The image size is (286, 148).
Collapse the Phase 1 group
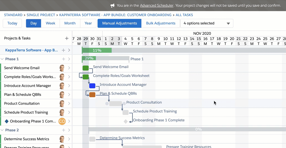click(x=2, y=59)
